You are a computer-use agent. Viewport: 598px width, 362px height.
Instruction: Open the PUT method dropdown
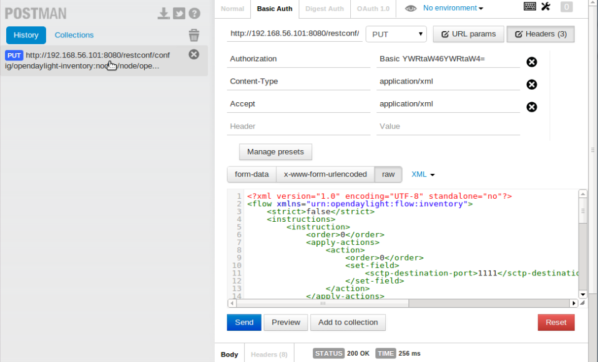click(396, 34)
